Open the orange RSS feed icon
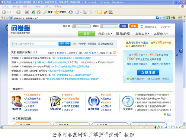 [x=115, y=53]
